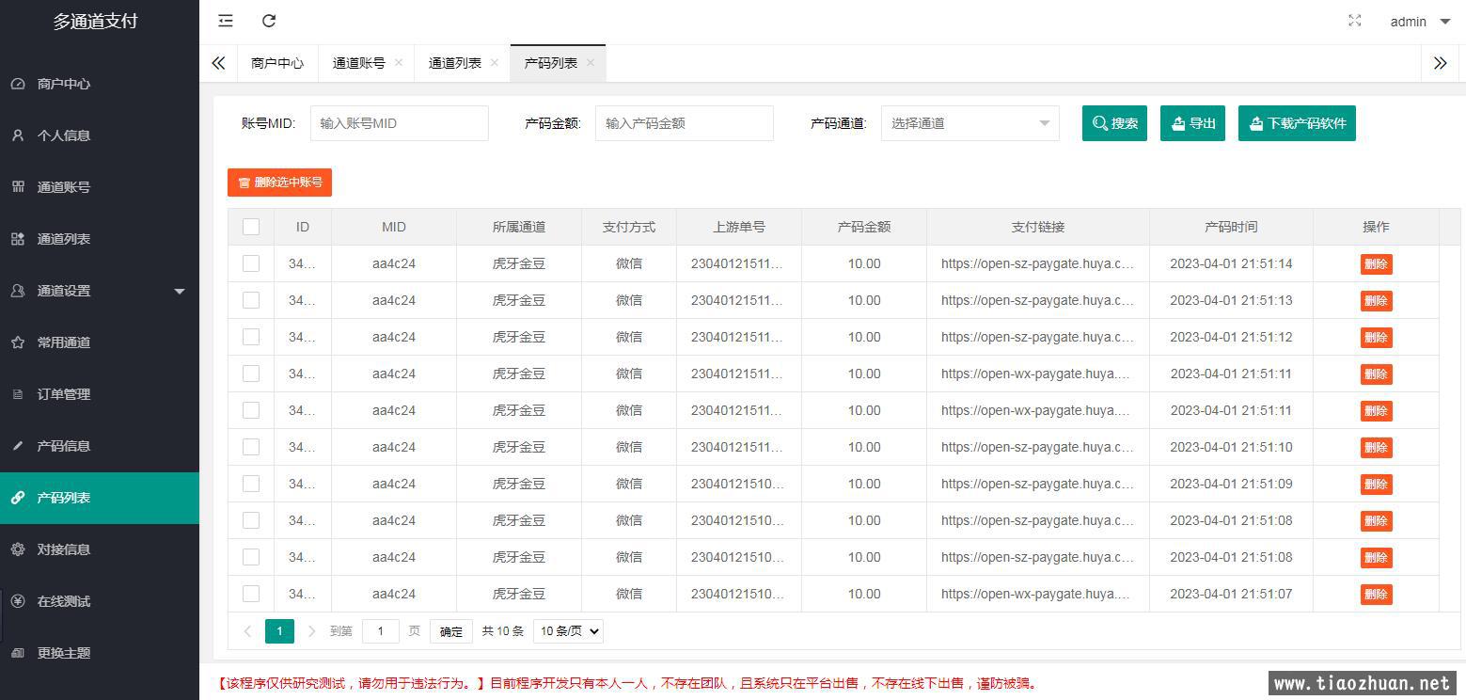1466x700 pixels.
Task: Open 商户中心 in the sidebar
Action: (x=100, y=84)
